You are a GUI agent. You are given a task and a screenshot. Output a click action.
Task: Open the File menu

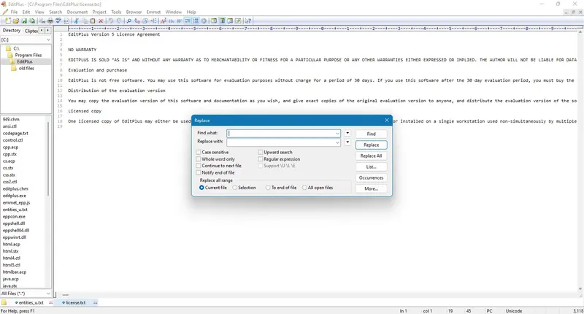click(14, 12)
